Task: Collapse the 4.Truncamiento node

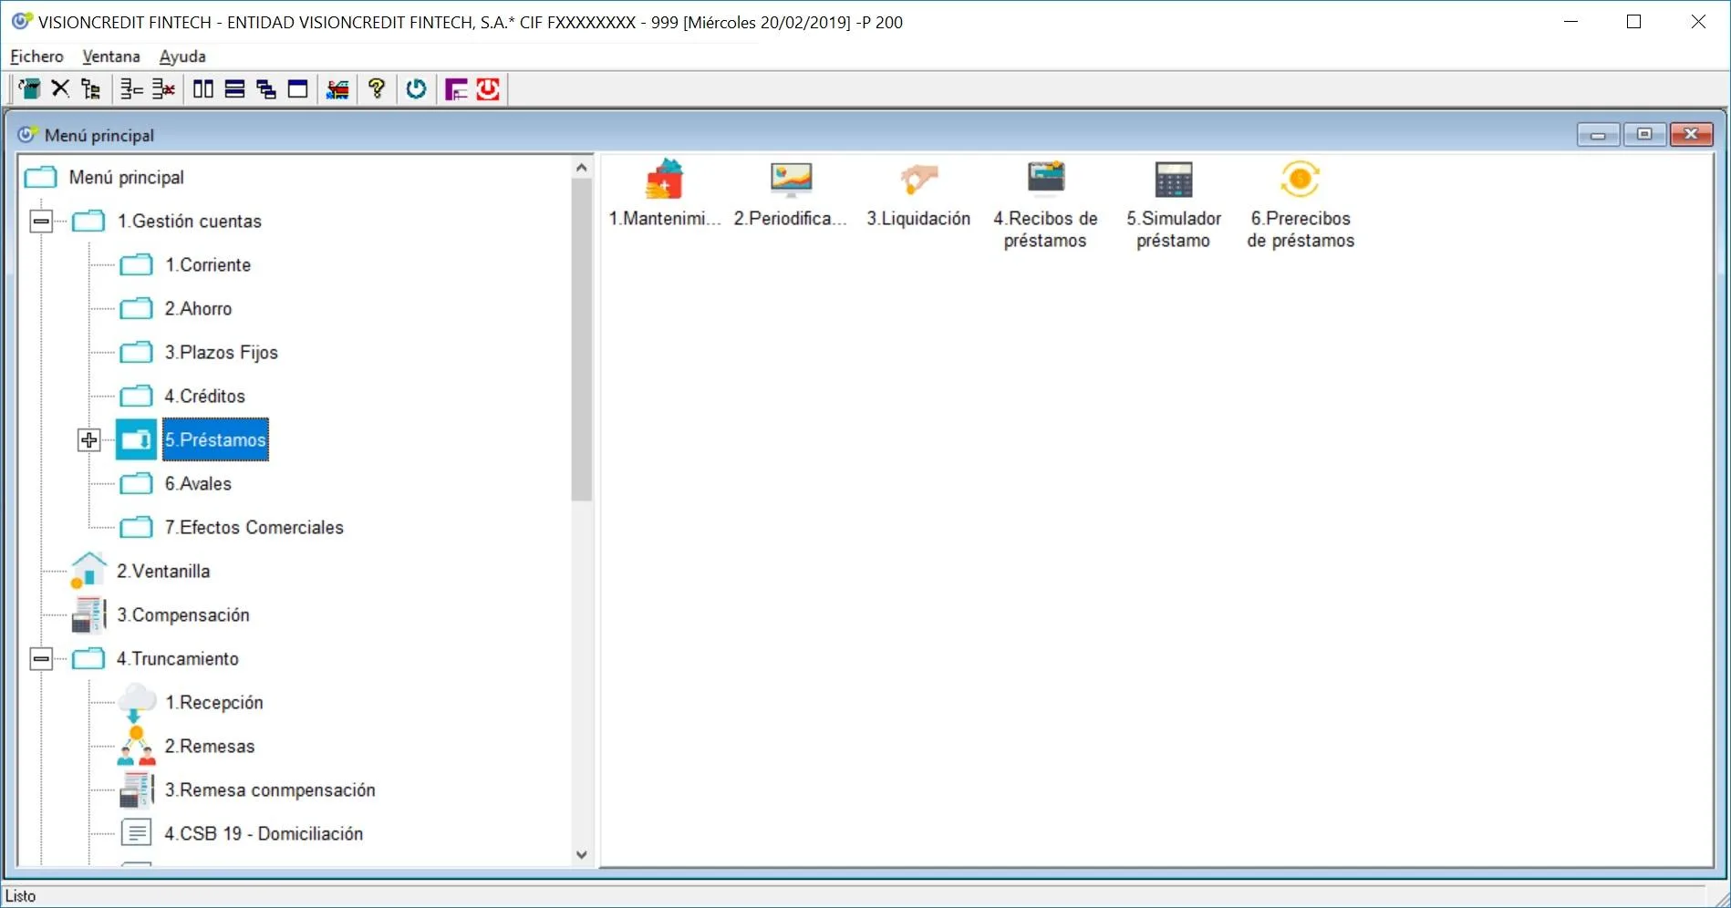Action: (41, 658)
